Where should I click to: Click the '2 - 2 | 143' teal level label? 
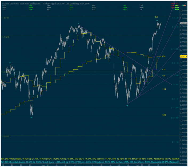[175, 108]
